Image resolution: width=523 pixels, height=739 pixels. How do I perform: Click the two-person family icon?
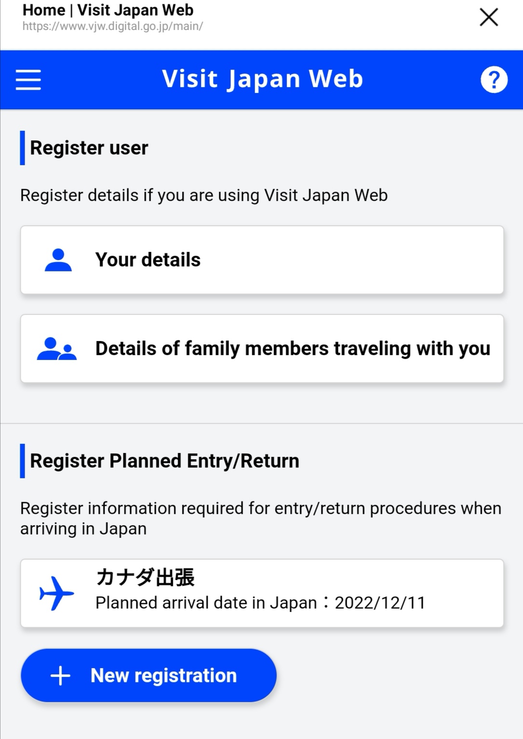(57, 349)
